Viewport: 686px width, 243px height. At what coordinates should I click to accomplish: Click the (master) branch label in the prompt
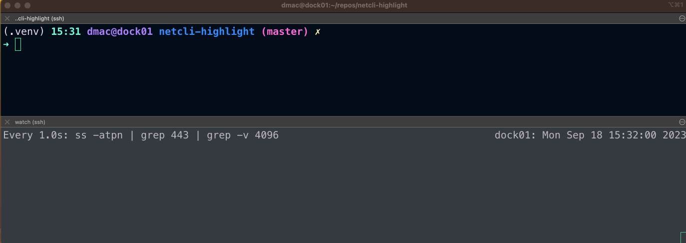click(x=285, y=32)
